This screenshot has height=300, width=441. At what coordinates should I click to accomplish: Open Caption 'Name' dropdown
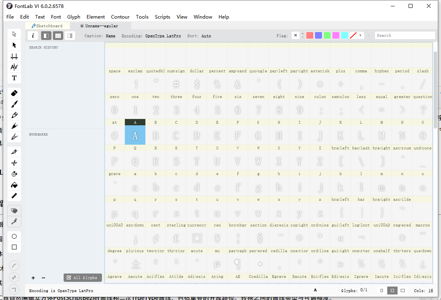click(111, 36)
